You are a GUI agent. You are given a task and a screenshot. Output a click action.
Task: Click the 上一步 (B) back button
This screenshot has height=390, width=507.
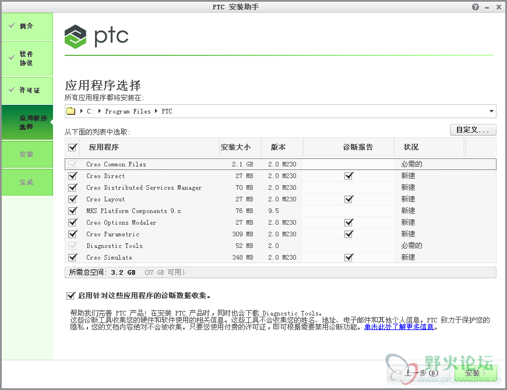[420, 373]
